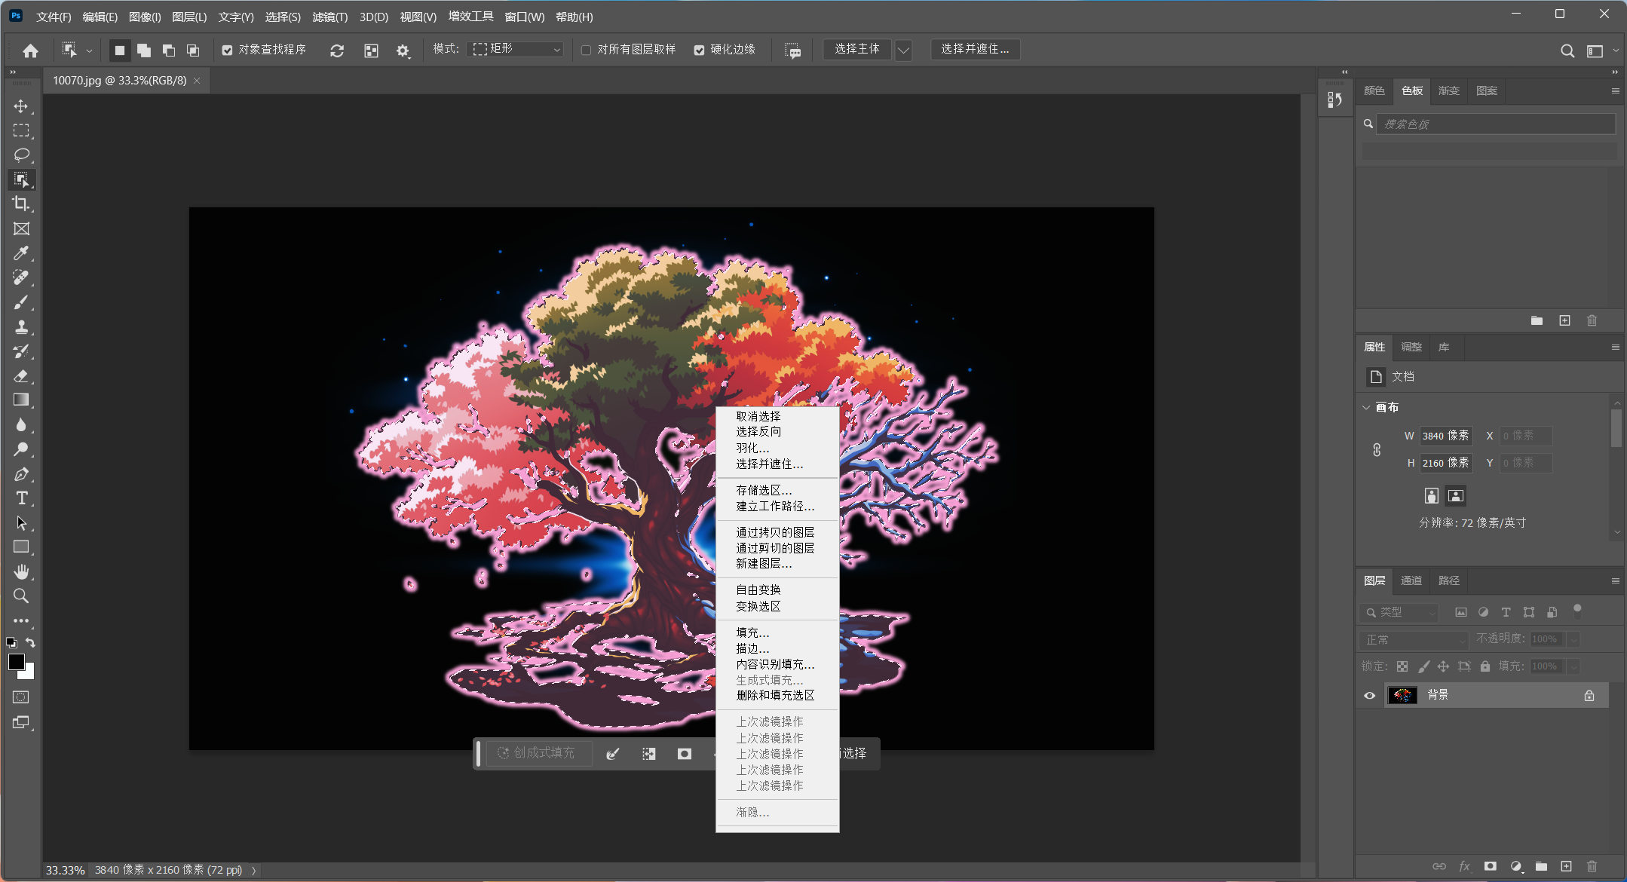This screenshot has width=1627, height=882.
Task: Click the 选择主体 button
Action: pyautogui.click(x=856, y=49)
